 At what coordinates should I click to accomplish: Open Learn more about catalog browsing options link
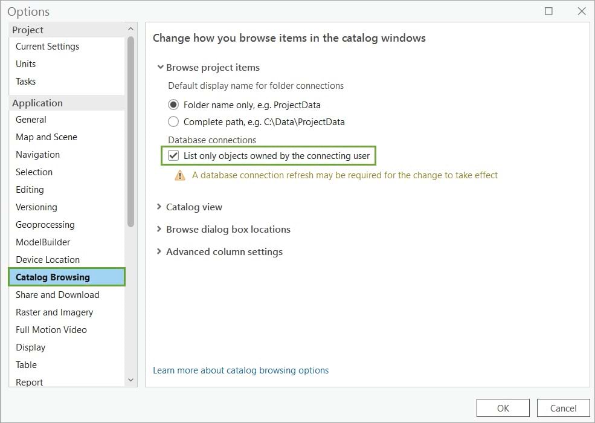[240, 370]
